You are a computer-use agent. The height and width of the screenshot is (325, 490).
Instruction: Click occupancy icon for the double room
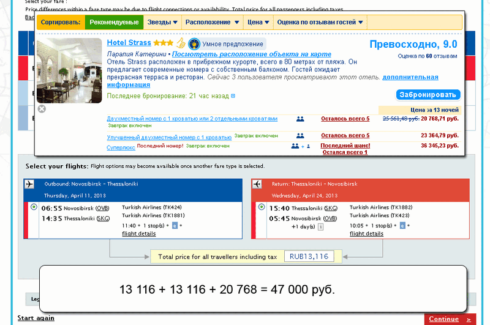300,119
